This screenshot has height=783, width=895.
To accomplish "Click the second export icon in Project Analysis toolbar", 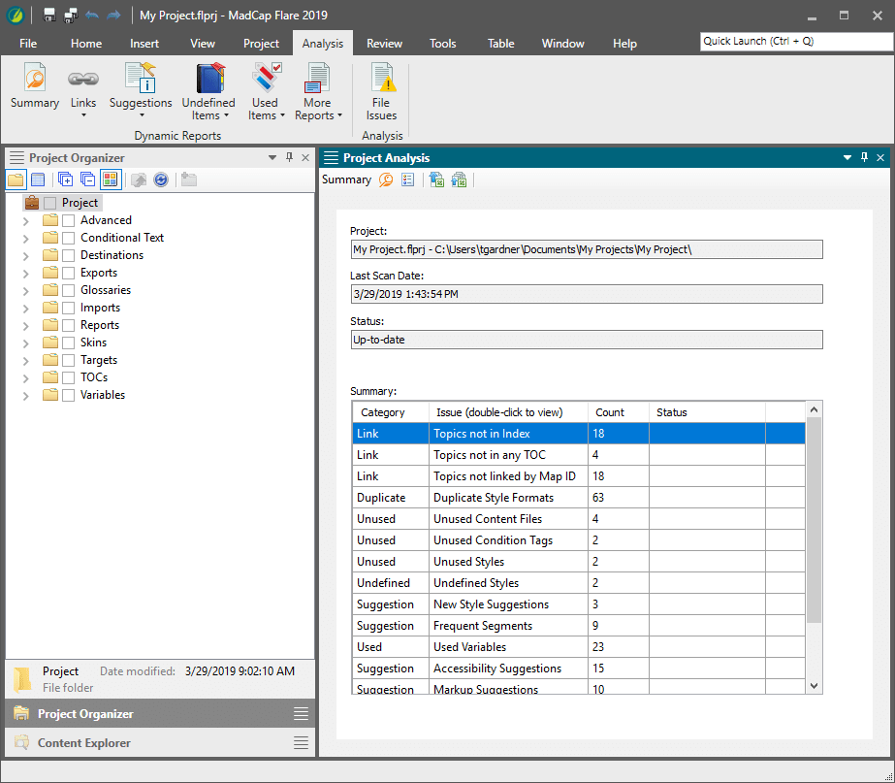I will (x=459, y=179).
